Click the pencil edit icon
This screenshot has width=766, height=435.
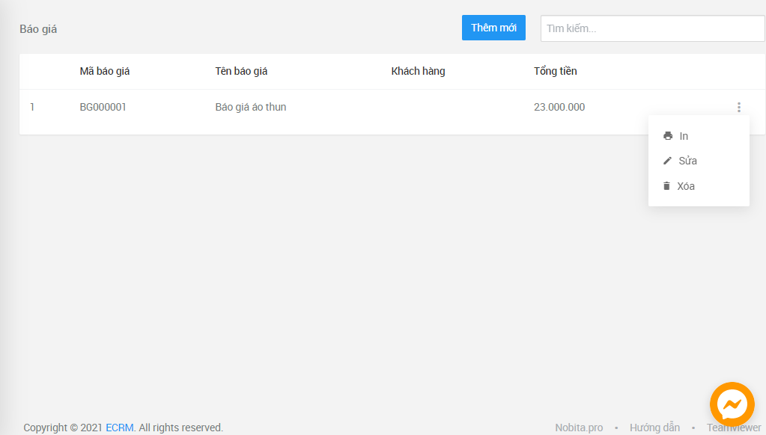(668, 161)
